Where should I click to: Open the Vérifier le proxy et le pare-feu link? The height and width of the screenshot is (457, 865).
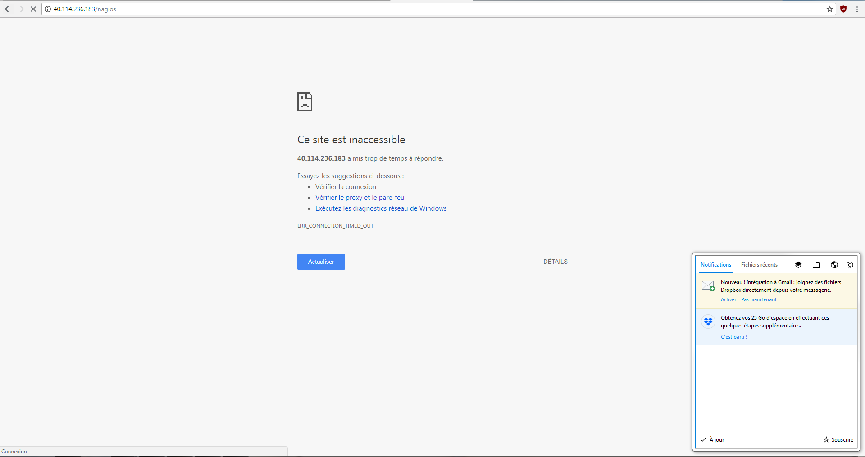tap(360, 198)
